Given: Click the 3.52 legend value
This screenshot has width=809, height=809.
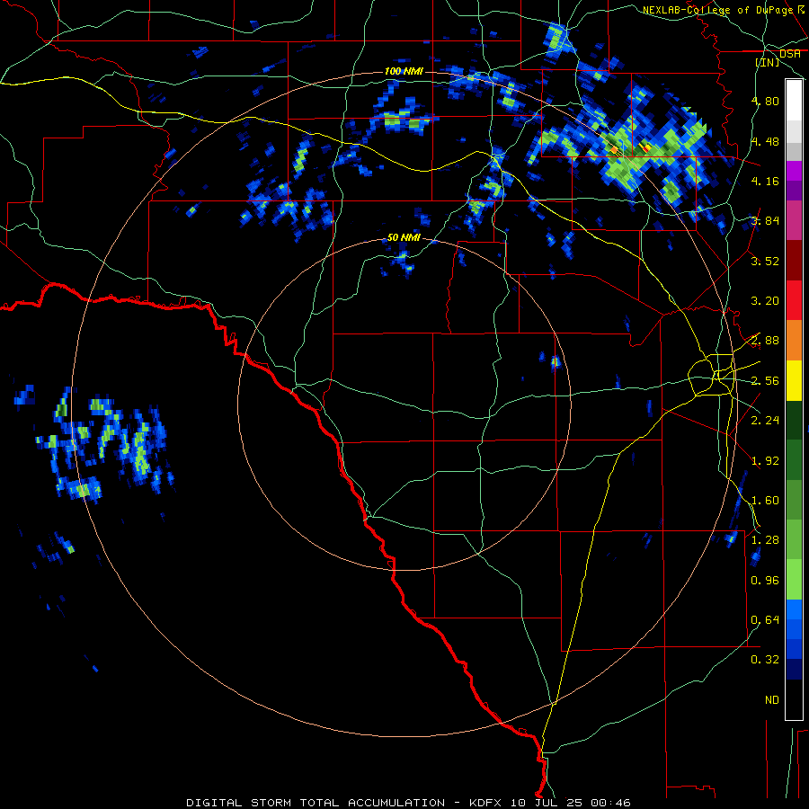Looking at the screenshot, I should click(x=765, y=261).
